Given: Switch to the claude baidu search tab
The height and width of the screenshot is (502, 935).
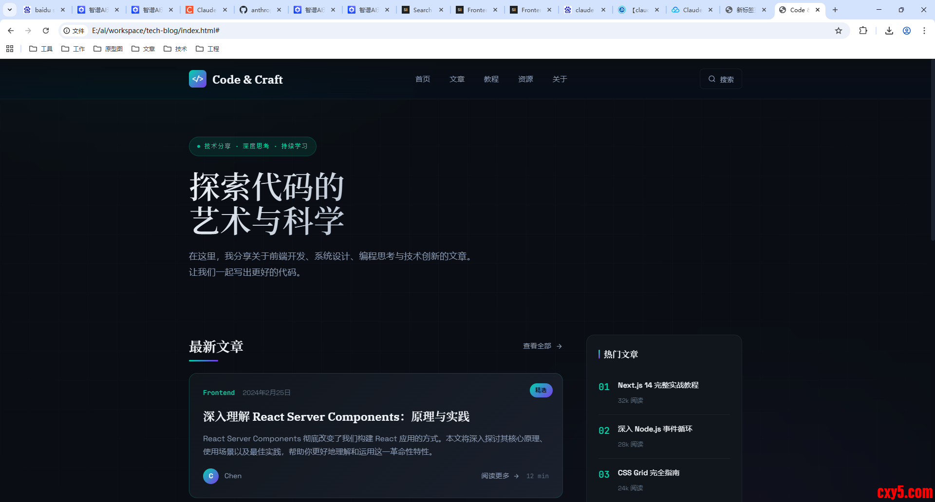Looking at the screenshot, I should pyautogui.click(x=583, y=10).
